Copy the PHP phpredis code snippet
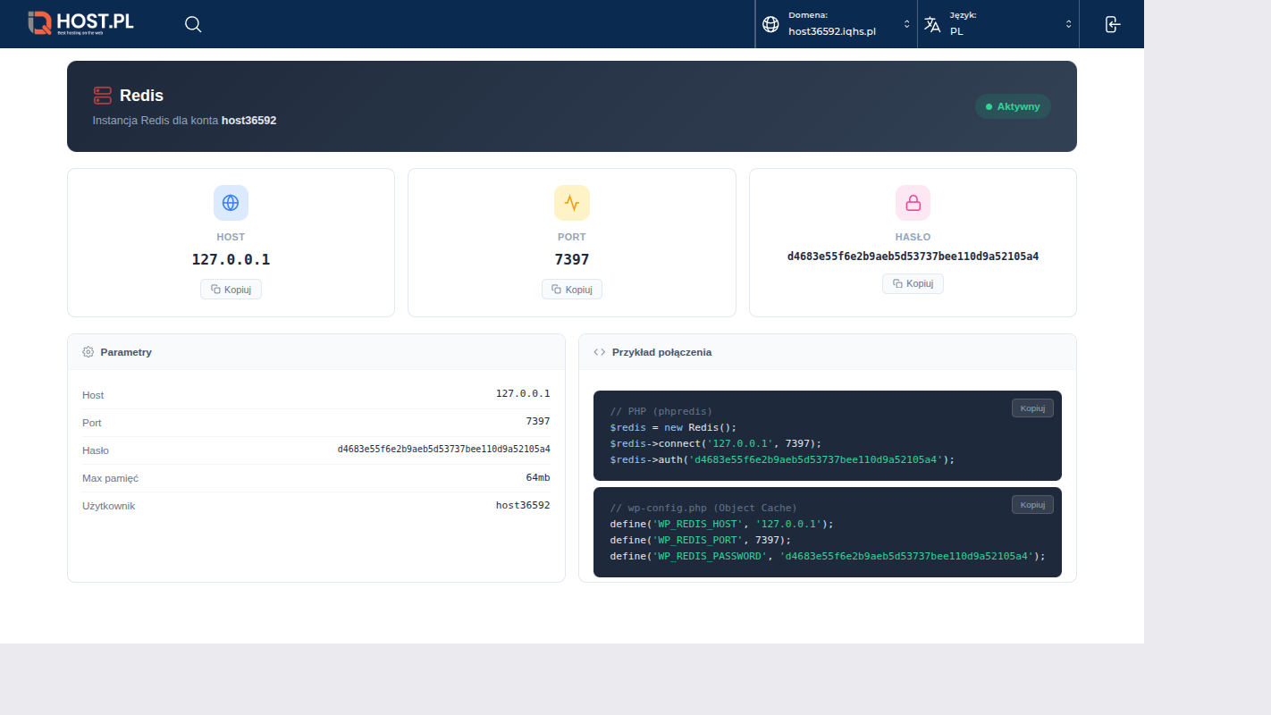 [x=1032, y=408]
